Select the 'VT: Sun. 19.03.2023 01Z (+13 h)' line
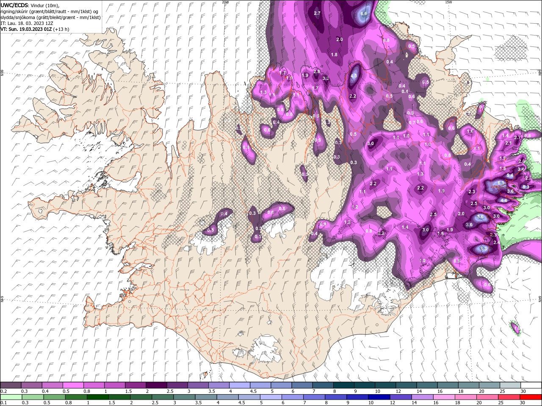Viewport: 542px width, 406px height. click(x=35, y=29)
